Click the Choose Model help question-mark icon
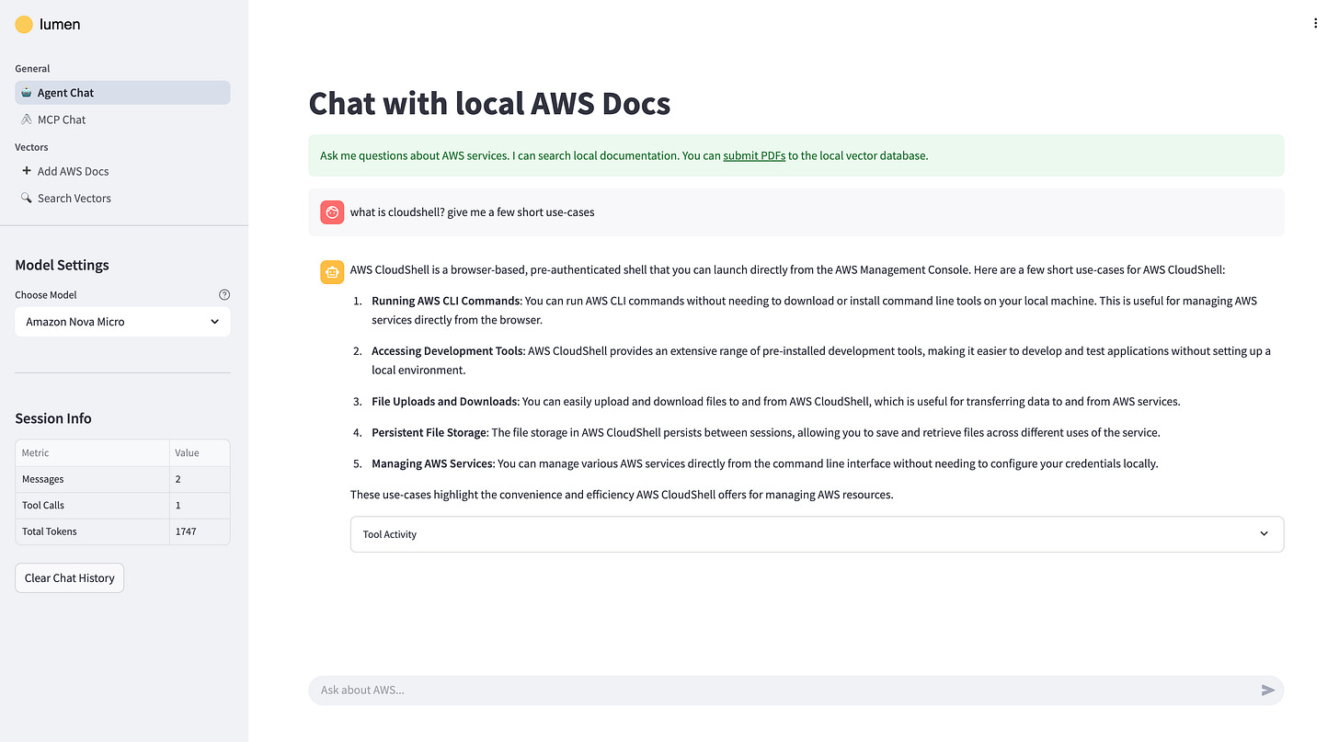1339x742 pixels. tap(224, 295)
